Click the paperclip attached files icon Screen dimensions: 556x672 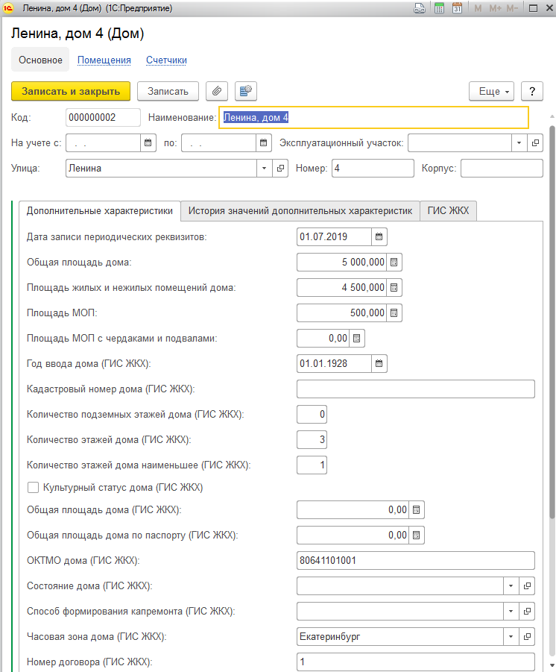pyautogui.click(x=217, y=91)
